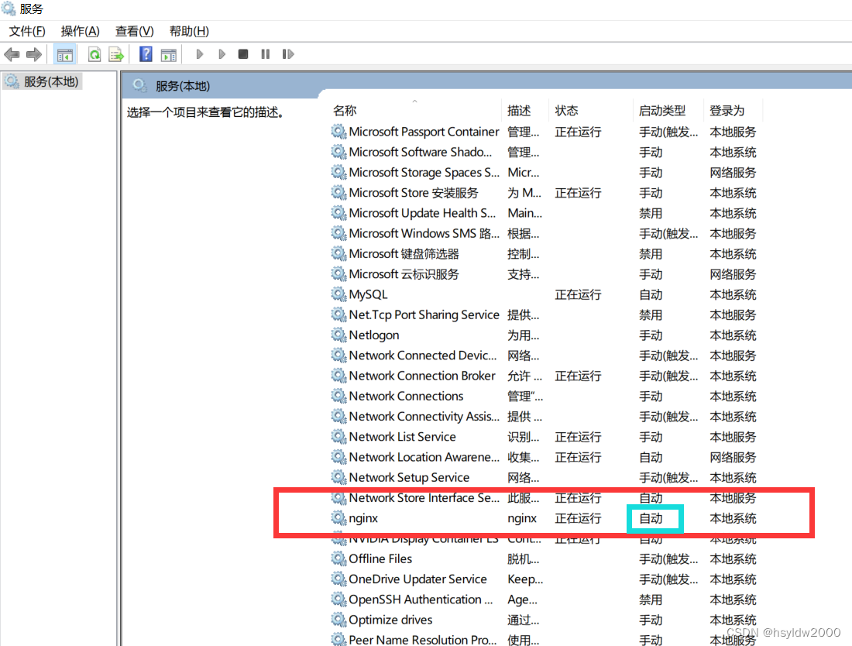Click the forward navigation arrow
Image resolution: width=852 pixels, height=646 pixels.
tap(33, 53)
